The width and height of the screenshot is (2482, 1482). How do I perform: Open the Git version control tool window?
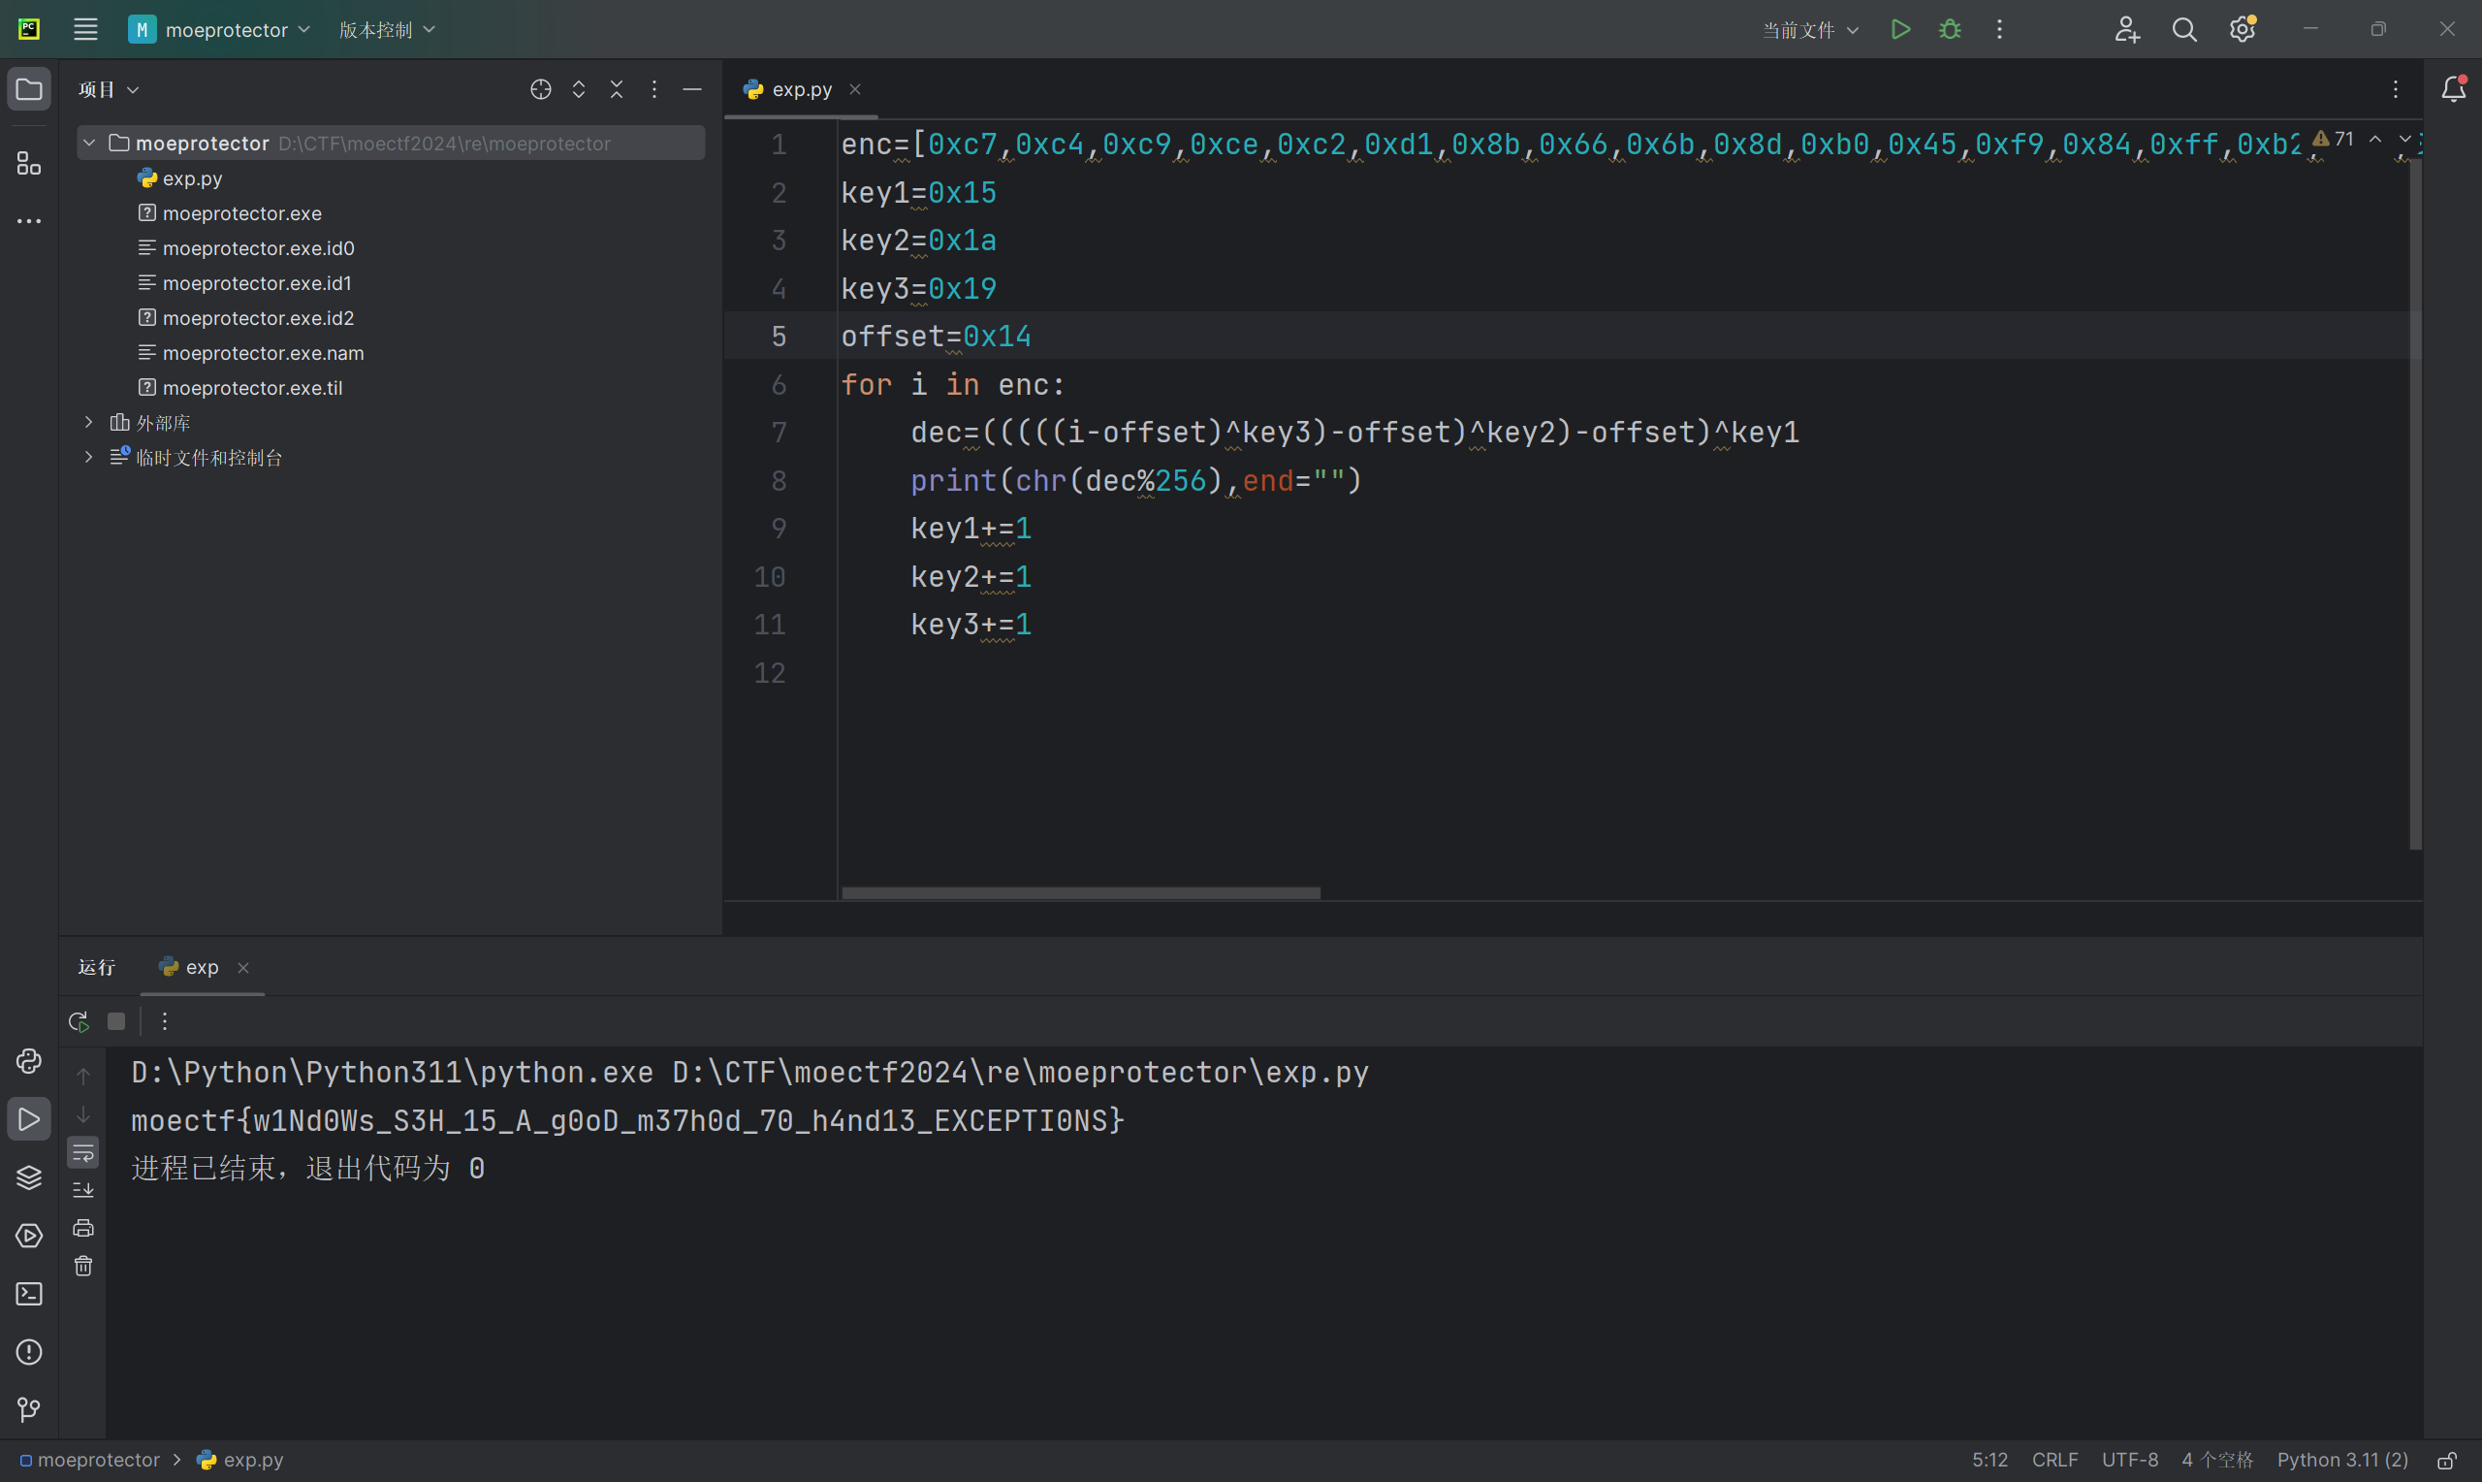(x=29, y=1409)
